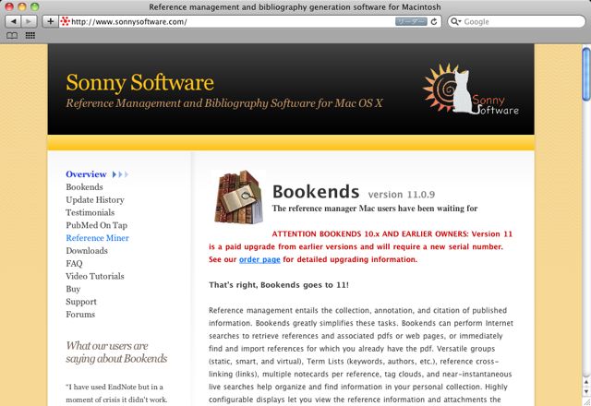This screenshot has height=406, width=591.
Task: Open Video Tutorials page
Action: click(x=95, y=276)
